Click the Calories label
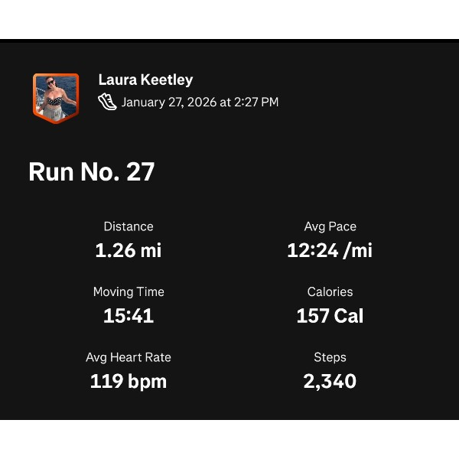This screenshot has height=459, width=459. pos(330,291)
